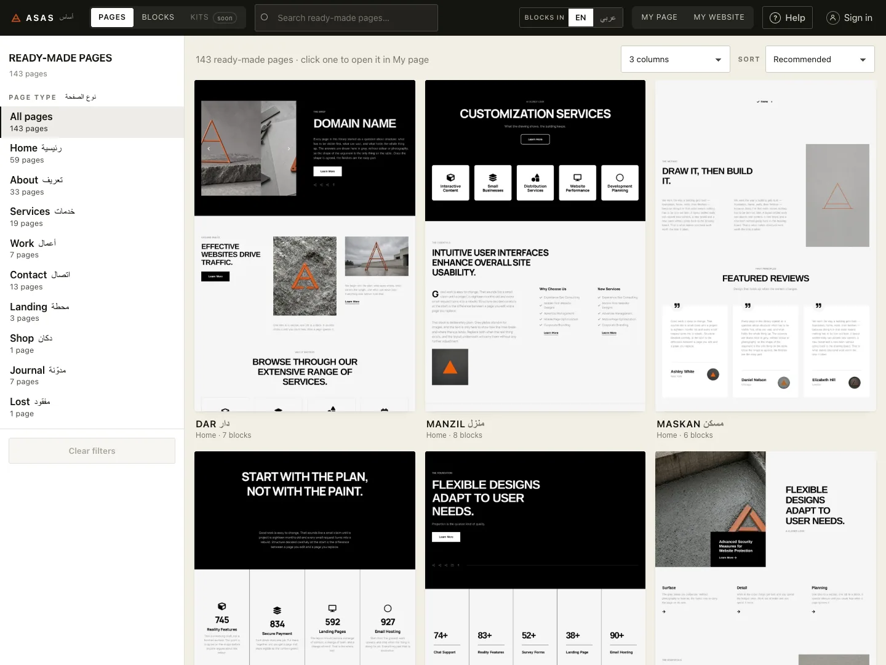The width and height of the screenshot is (886, 665).
Task: Click the user avatar icon beside Sign in
Action: (832, 18)
